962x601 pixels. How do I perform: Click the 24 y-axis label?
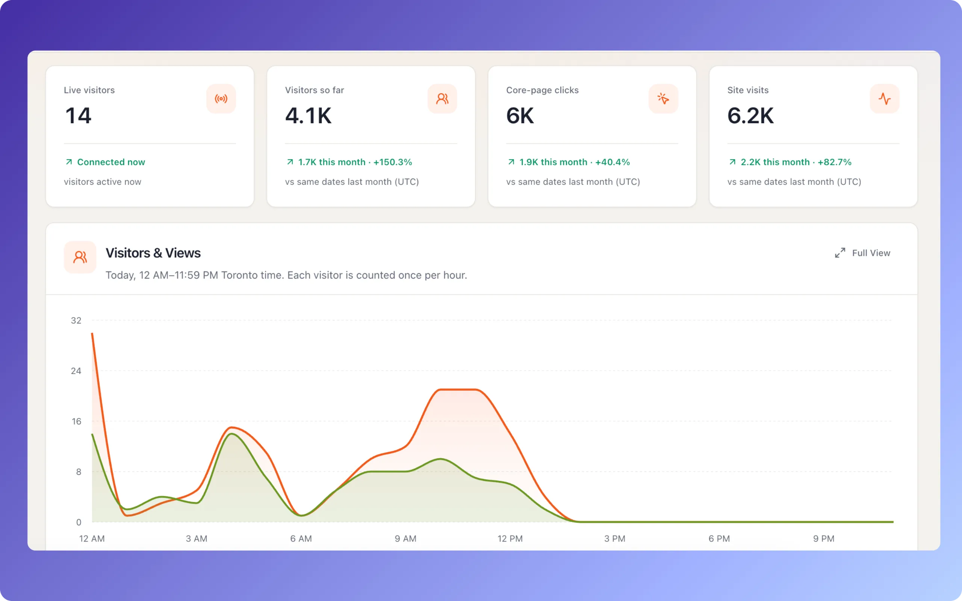(x=76, y=371)
